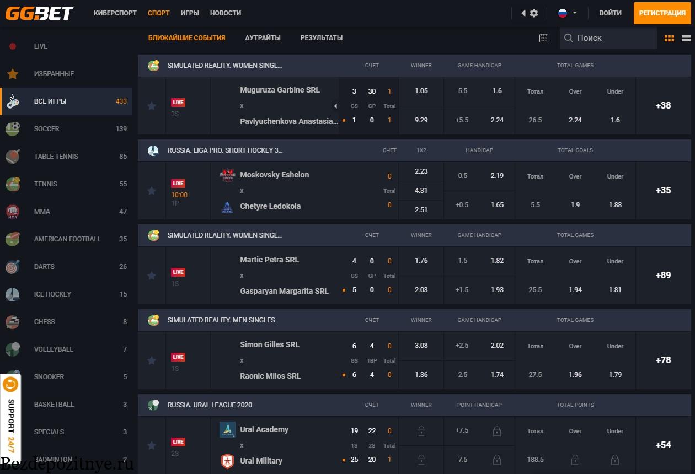Bet Moskovsky Eshelon handicap -0.5 at 2.19
Screen dimensions: 695x474
coord(479,176)
